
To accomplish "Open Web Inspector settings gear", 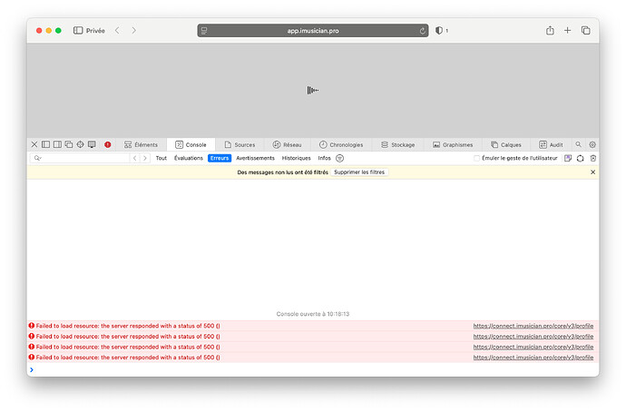I will (592, 144).
